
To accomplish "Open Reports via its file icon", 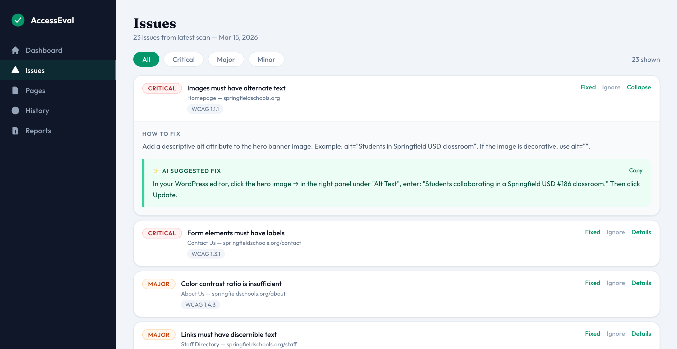I will [x=15, y=131].
